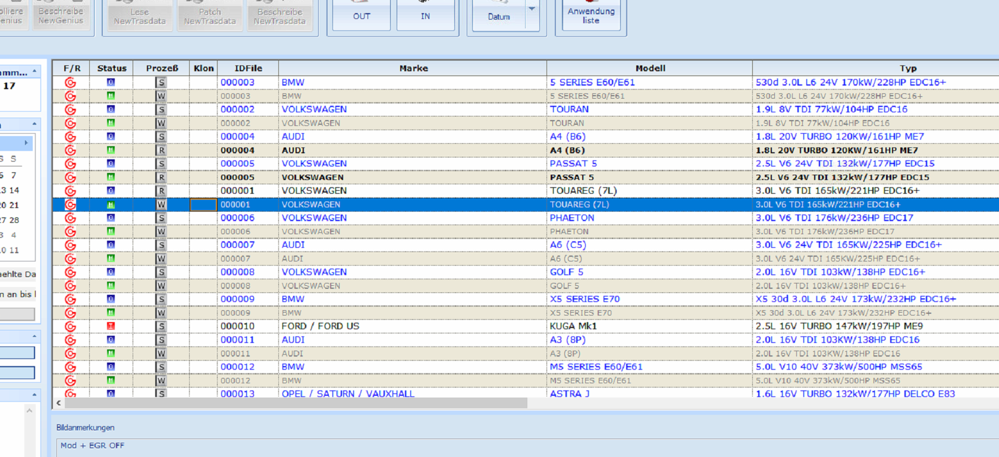The height and width of the screenshot is (457, 999).
Task: Click the Klon column header
Action: click(203, 68)
